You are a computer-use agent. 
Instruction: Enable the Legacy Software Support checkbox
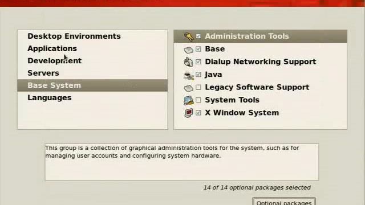[x=198, y=87]
